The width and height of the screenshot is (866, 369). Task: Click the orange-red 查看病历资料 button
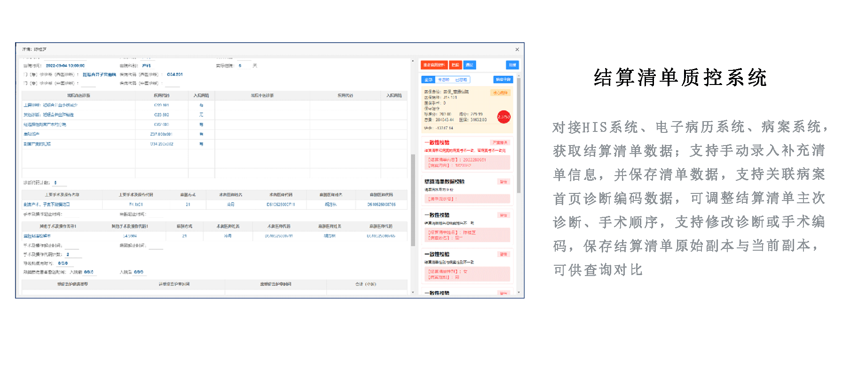tap(434, 65)
